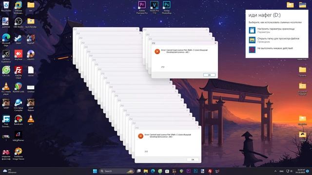Launch Adobe Photoshop desktop icon
312x175 pixels.
pyautogui.click(x=167, y=8)
